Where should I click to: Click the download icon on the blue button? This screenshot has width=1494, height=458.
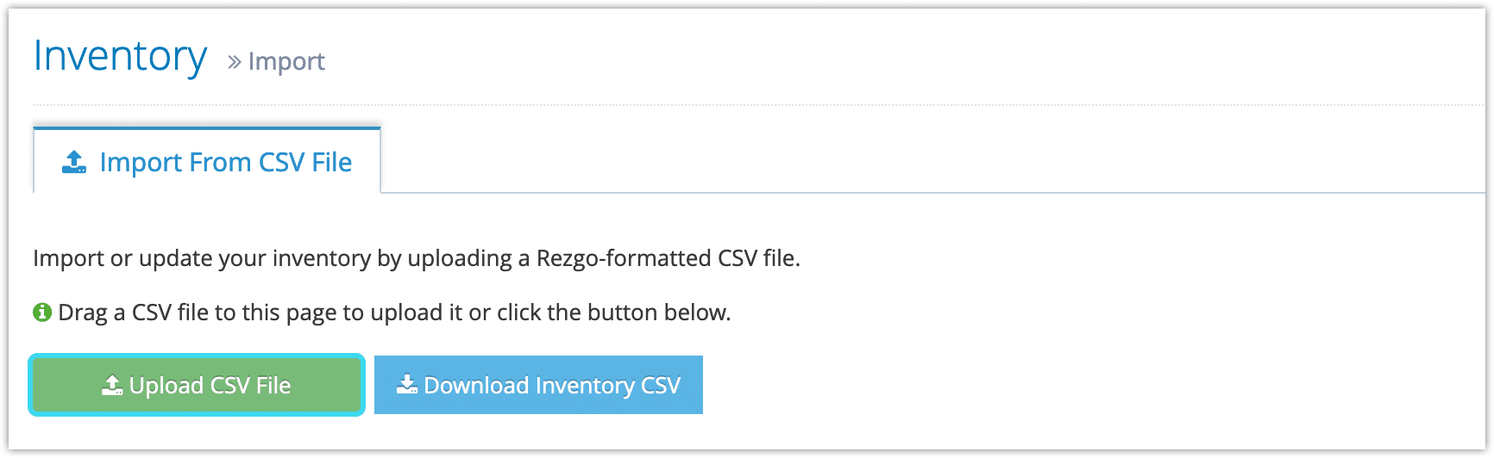[407, 384]
